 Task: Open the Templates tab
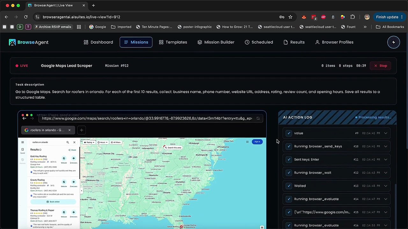pos(173,42)
